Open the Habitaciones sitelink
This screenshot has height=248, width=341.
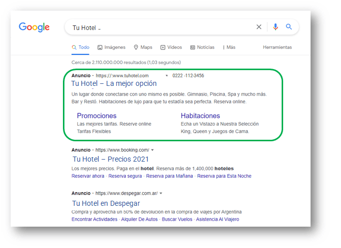pyautogui.click(x=200, y=116)
